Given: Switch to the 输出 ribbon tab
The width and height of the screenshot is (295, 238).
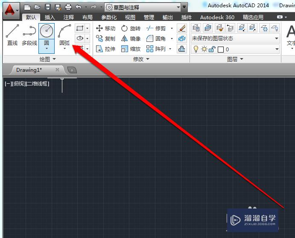Looking at the screenshot, I should tap(167, 18).
